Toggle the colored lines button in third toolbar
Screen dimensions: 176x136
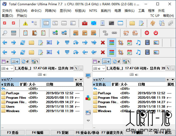pyautogui.click(x=111, y=43)
